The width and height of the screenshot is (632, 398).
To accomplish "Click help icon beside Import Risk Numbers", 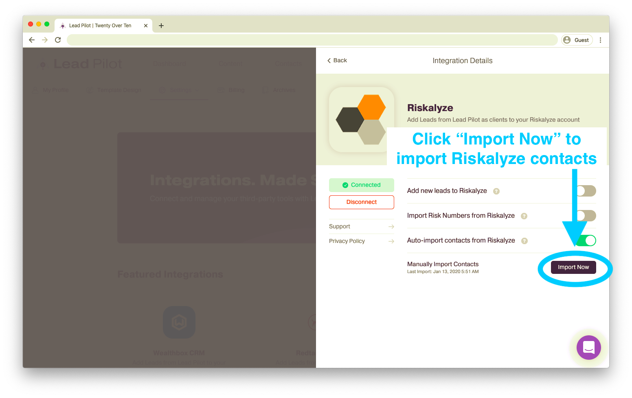I will (524, 216).
